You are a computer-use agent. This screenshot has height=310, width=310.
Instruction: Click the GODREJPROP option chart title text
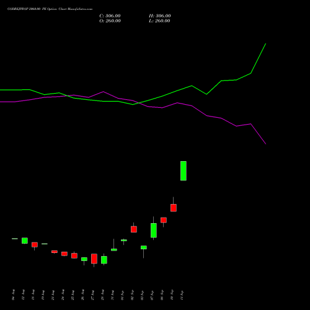click(50, 9)
